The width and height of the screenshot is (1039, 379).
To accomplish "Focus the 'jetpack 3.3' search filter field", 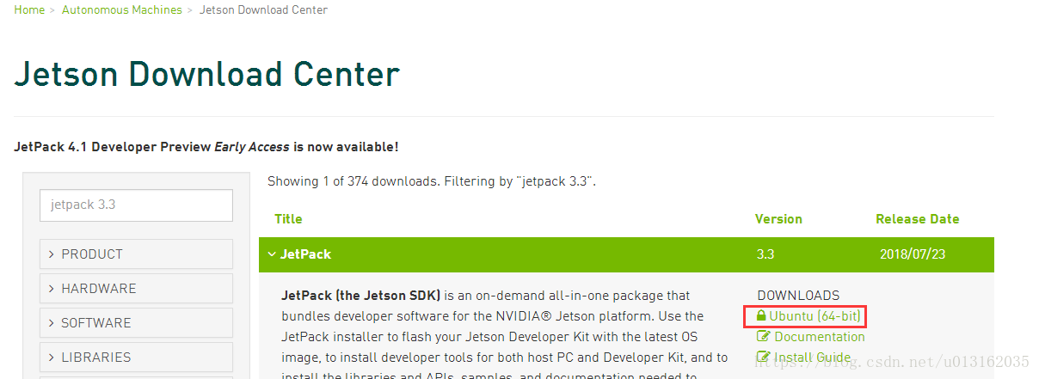I will (x=136, y=205).
